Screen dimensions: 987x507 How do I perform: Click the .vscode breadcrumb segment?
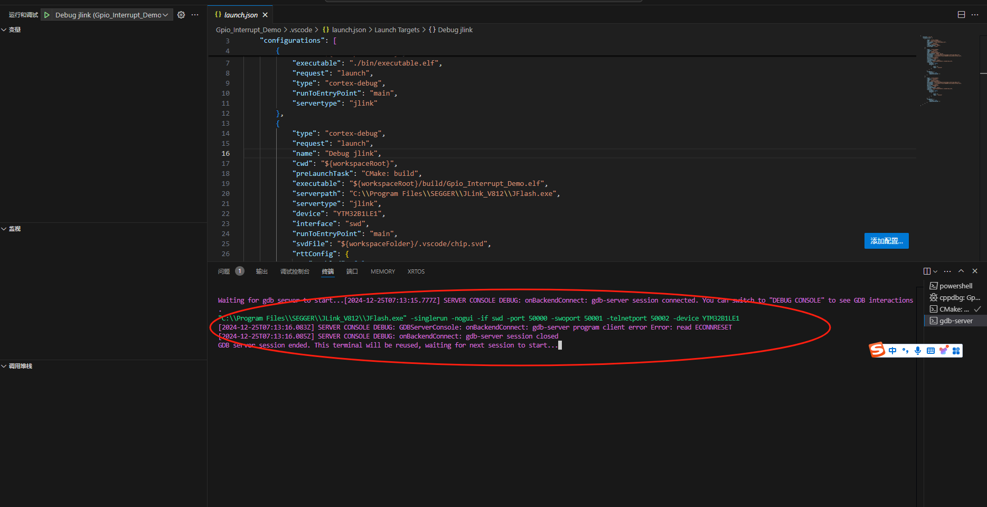tap(301, 30)
